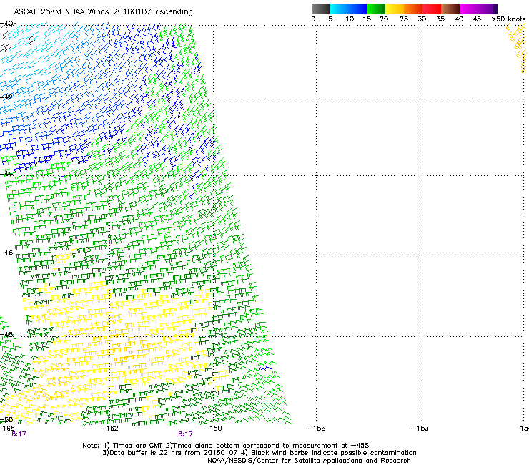Screen dimensions: 529x465
Task: Click the note 'Times are GMT' line
Action: coord(226,446)
